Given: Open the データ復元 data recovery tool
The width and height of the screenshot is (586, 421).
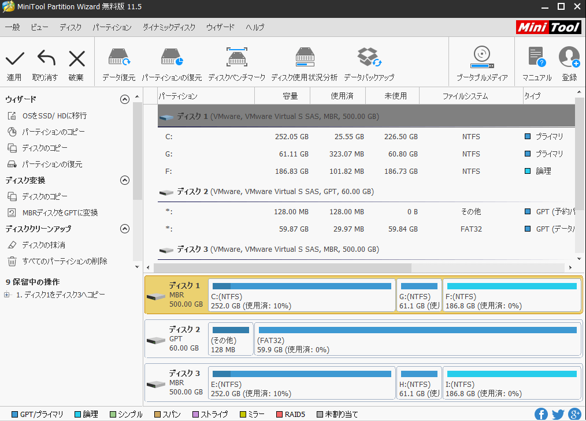Looking at the screenshot, I should [118, 58].
